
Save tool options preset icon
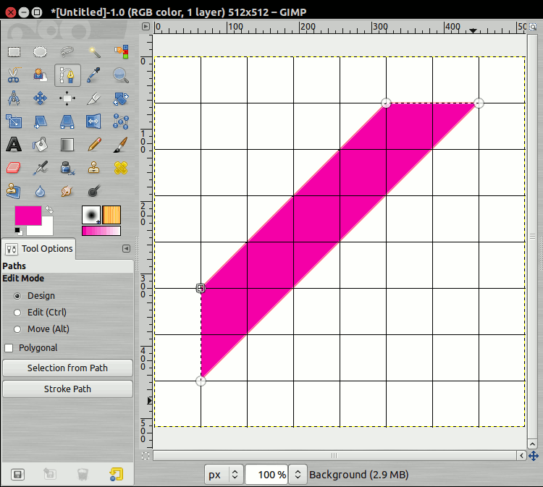coord(17,474)
